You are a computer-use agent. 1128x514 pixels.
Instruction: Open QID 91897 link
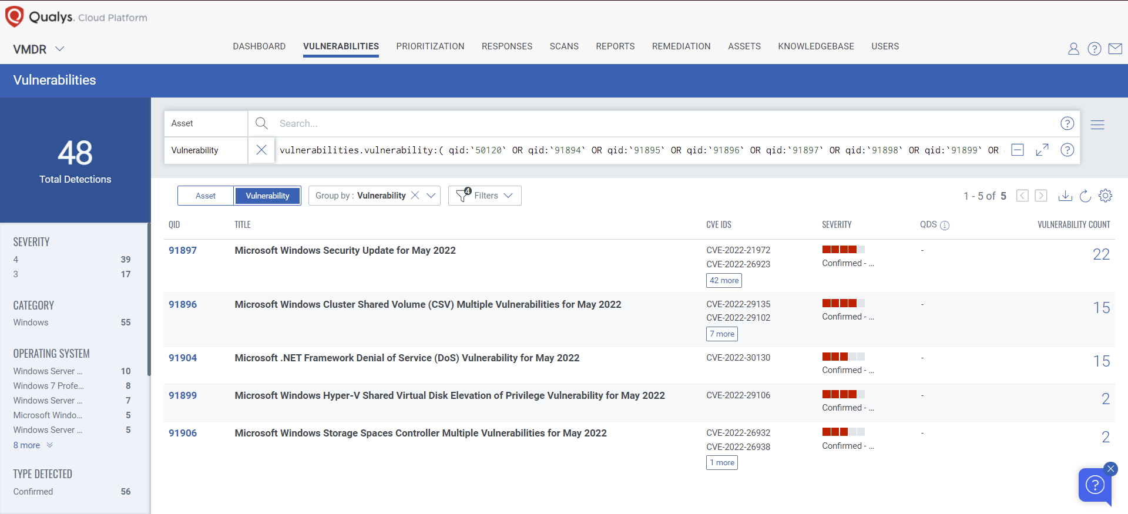click(x=183, y=250)
